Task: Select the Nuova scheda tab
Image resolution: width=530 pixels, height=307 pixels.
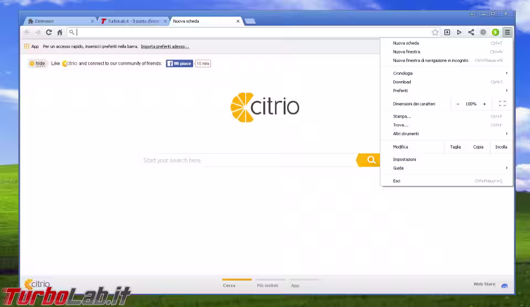Action: pyautogui.click(x=205, y=21)
